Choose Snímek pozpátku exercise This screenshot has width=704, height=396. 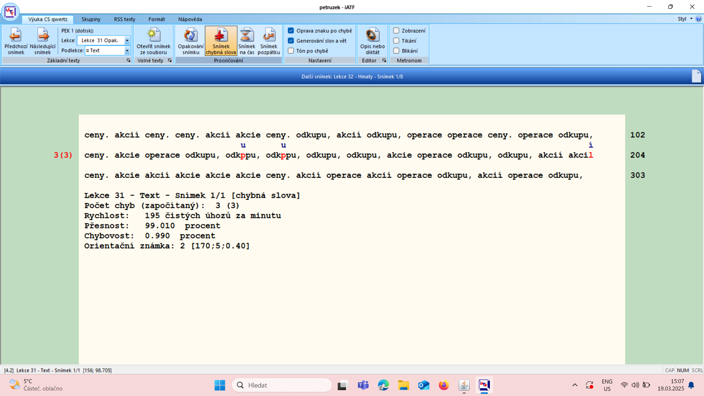[269, 41]
